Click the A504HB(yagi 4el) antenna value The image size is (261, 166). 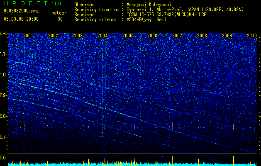pos(146,20)
